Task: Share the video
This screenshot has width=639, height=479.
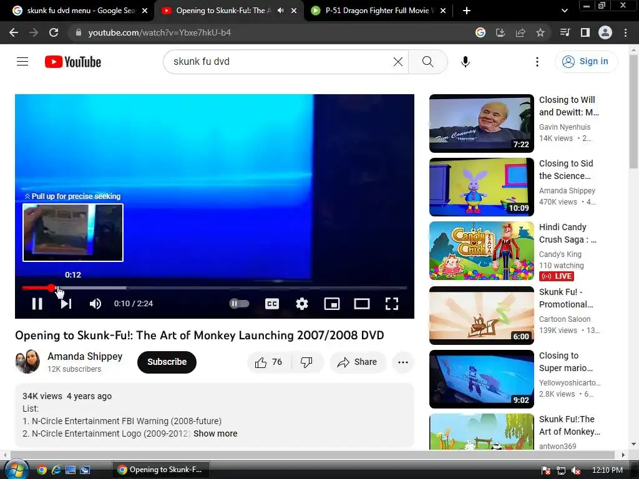Action: [358, 362]
